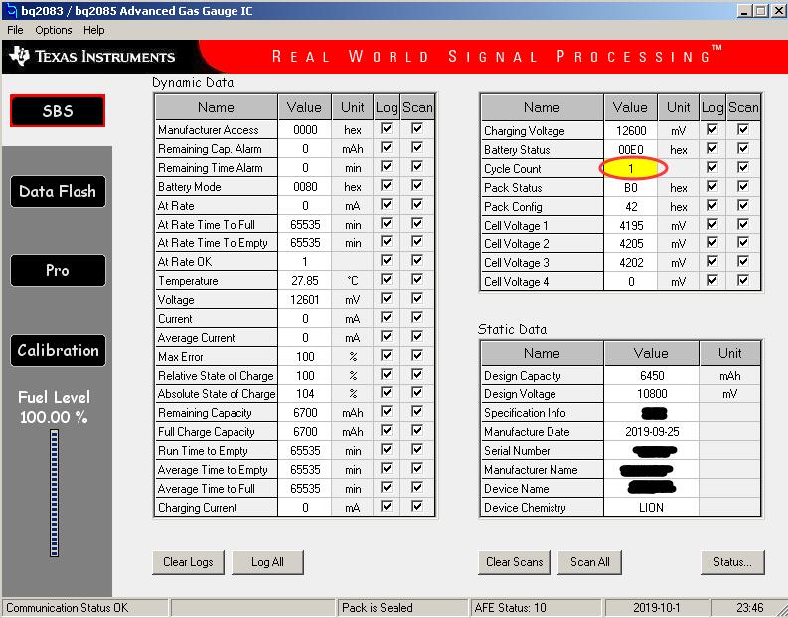Click the Pack Status value B0
Image resolution: width=788 pixels, height=618 pixels.
click(x=631, y=188)
